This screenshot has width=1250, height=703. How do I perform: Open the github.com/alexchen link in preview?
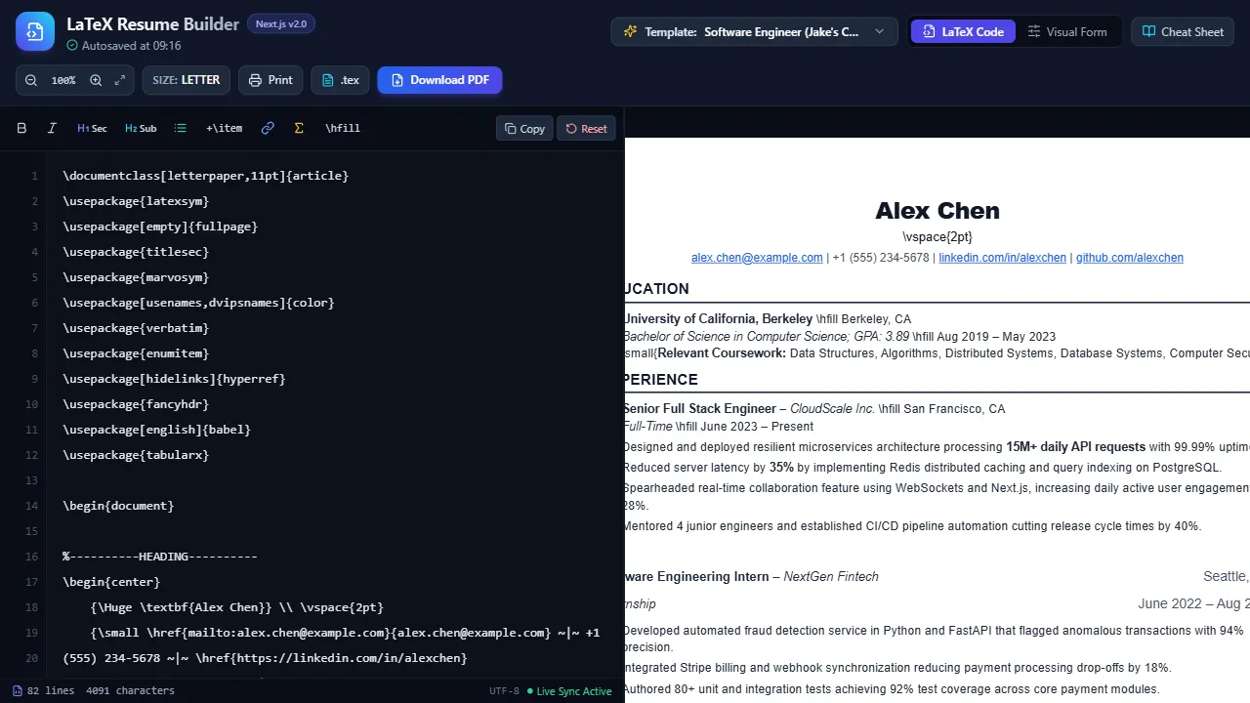[x=1130, y=258]
